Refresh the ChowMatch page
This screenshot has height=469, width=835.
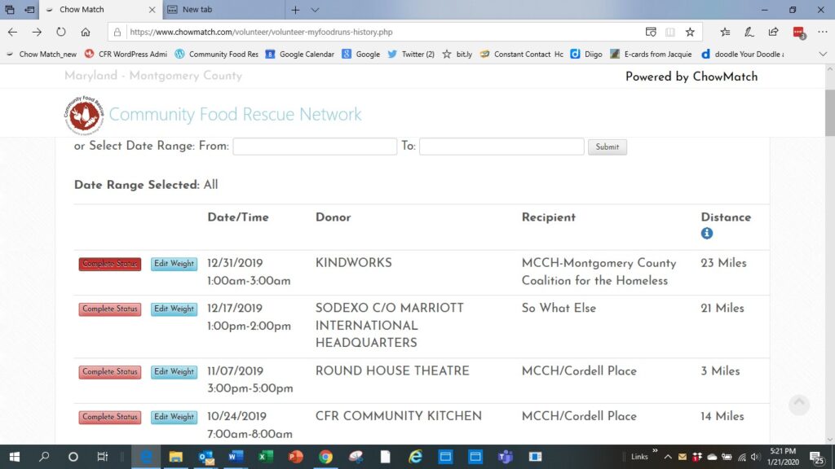61,32
